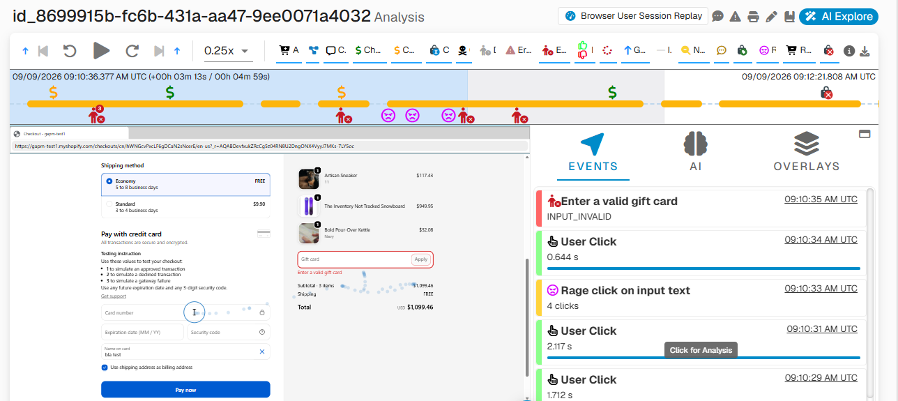
Task: Click the green-tag shopping bag filter icon
Action: [743, 50]
